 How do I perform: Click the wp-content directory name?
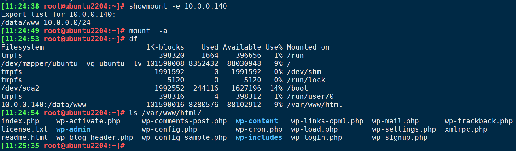(257, 121)
